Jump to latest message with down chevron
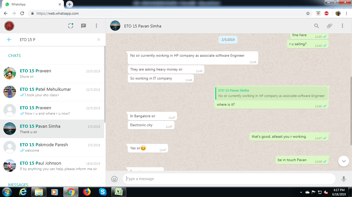The width and height of the screenshot is (352, 197). coord(344,161)
